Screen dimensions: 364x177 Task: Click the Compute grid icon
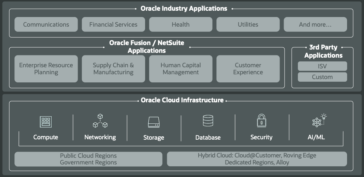click(46, 122)
